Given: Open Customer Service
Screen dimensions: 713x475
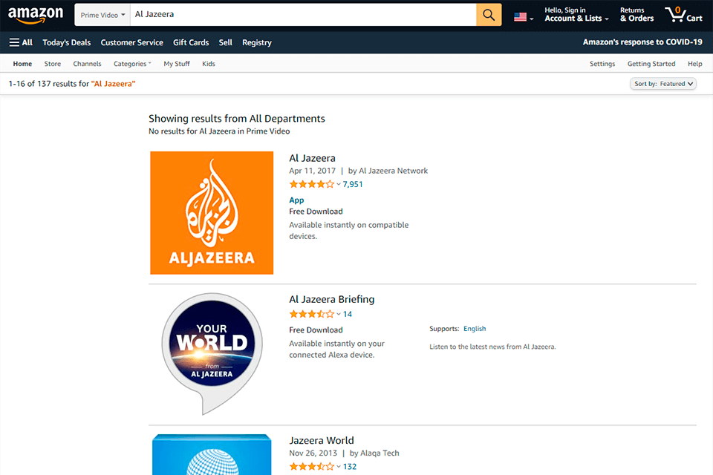Looking at the screenshot, I should (x=132, y=42).
